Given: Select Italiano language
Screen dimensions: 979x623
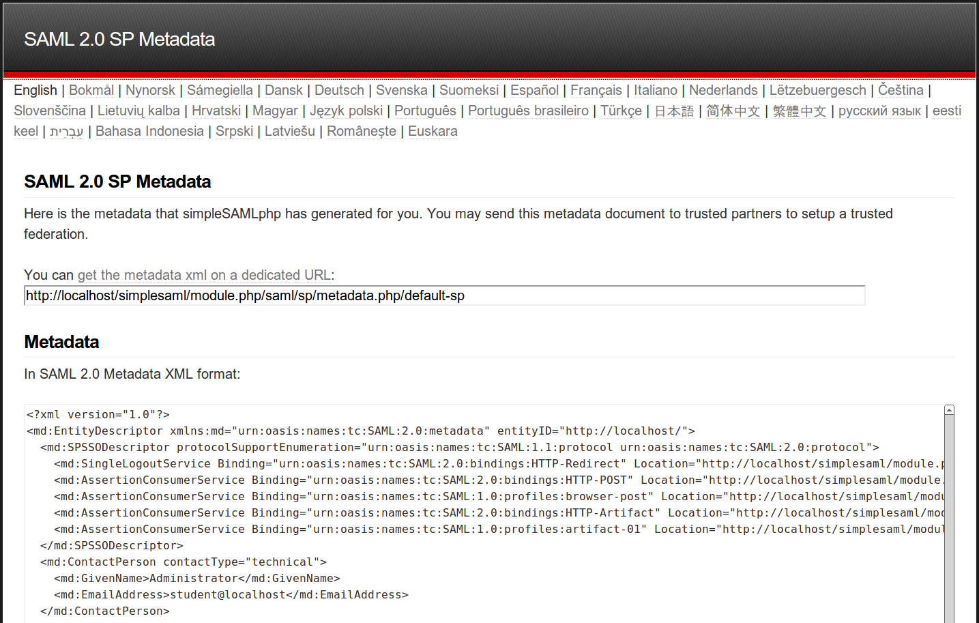Looking at the screenshot, I should point(656,90).
